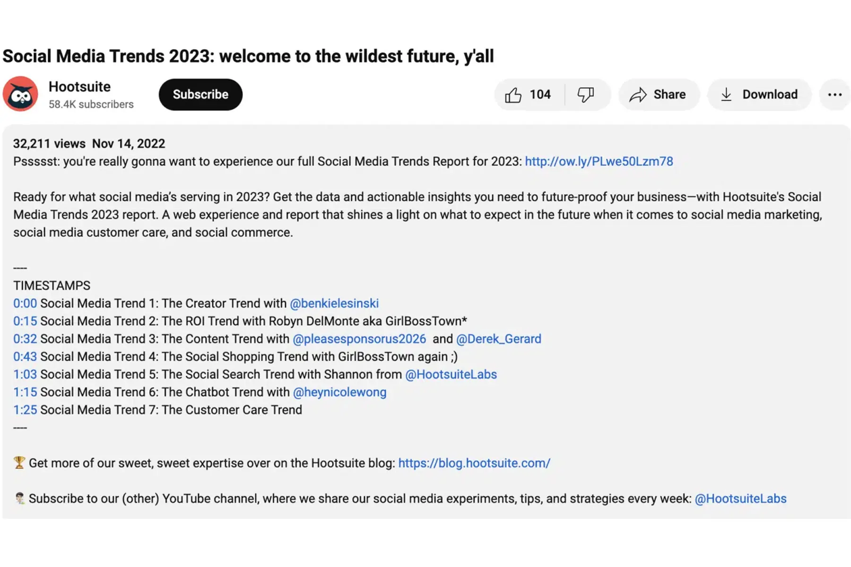
Task: Download the video
Action: point(759,94)
